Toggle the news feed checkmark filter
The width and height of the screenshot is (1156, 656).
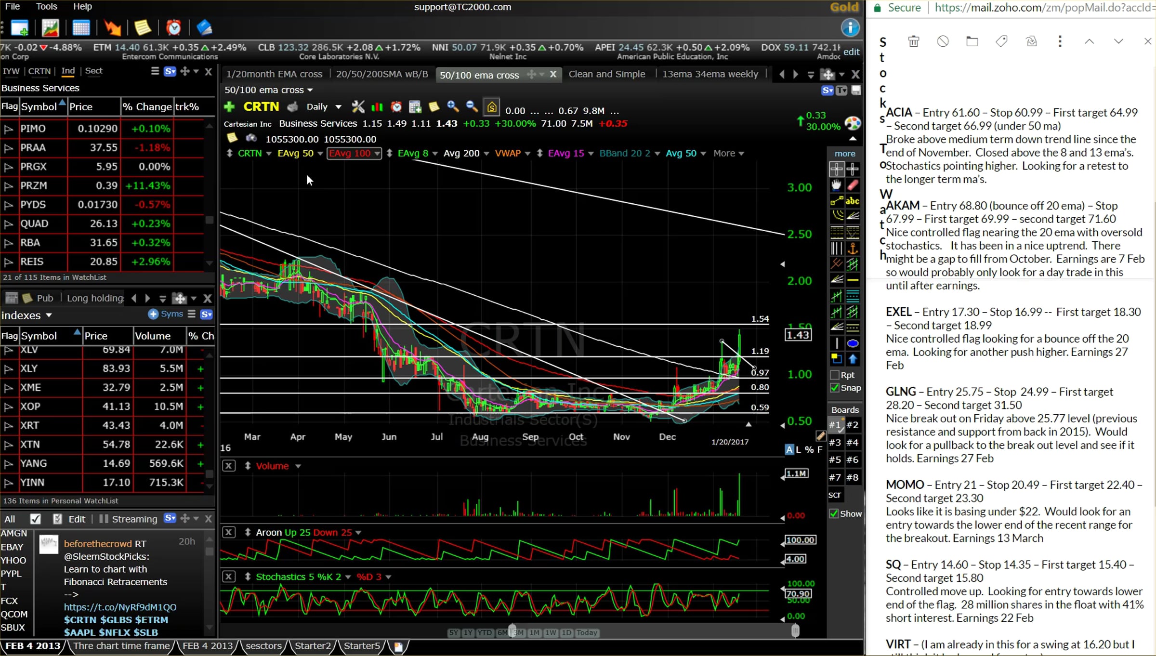coord(35,519)
